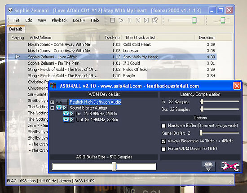Sort by Artist/album column header
247x193 pixels.
63,38
